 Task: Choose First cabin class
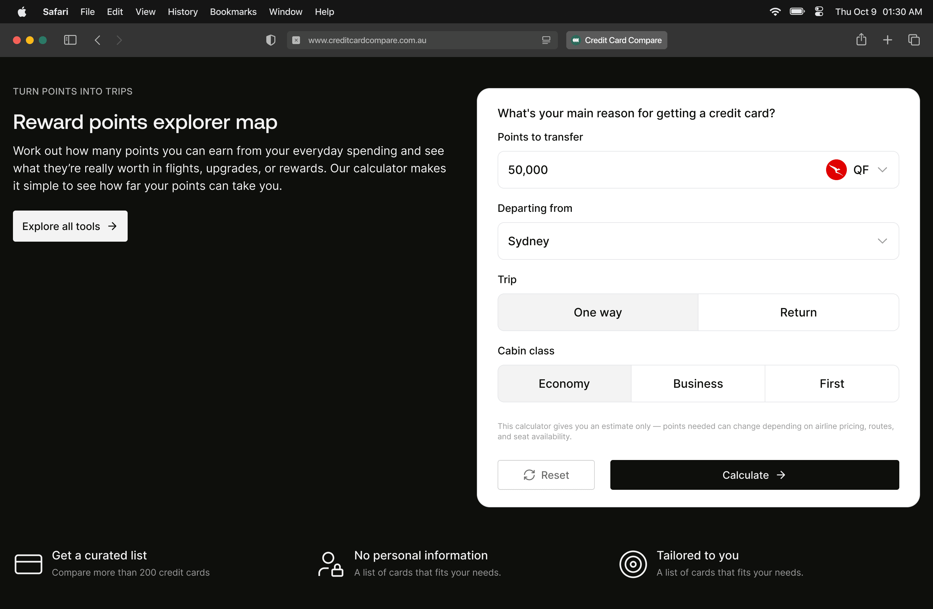pyautogui.click(x=832, y=384)
